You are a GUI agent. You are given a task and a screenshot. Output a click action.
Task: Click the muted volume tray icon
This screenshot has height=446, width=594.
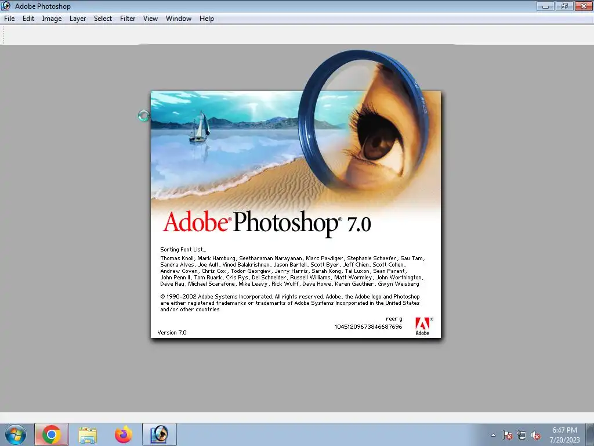click(535, 435)
